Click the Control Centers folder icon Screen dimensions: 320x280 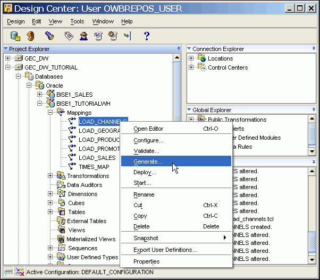click(202, 67)
